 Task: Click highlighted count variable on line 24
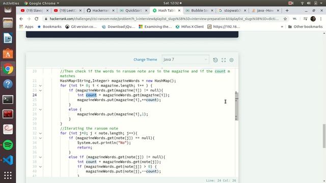[91, 95]
